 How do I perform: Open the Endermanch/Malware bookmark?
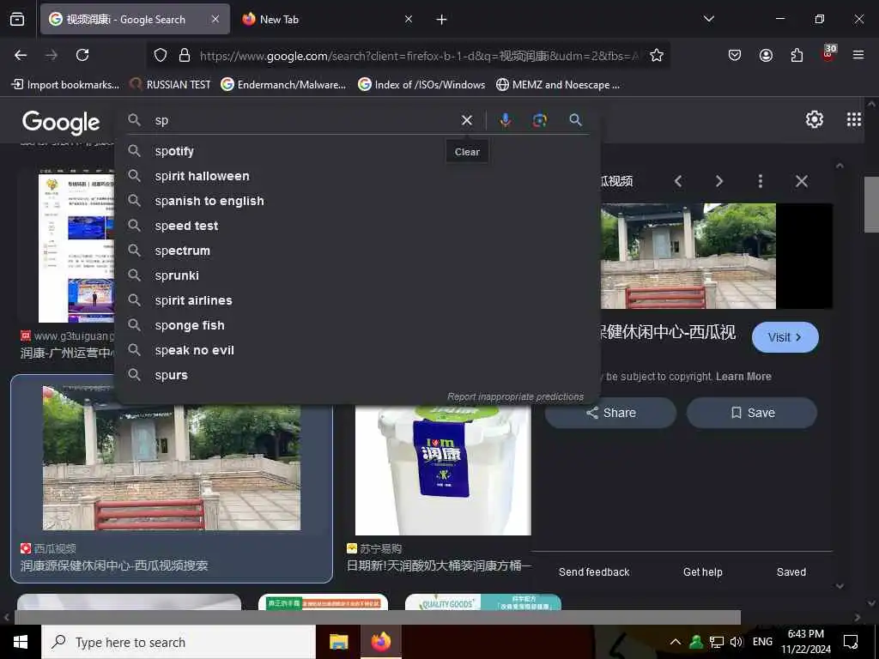[x=283, y=85]
